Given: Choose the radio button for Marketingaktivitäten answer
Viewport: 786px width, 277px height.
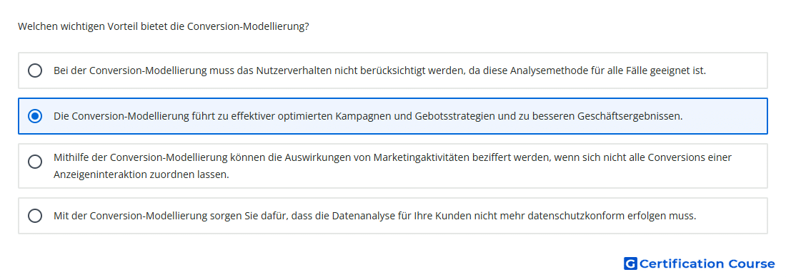Looking at the screenshot, I should 35,161.
